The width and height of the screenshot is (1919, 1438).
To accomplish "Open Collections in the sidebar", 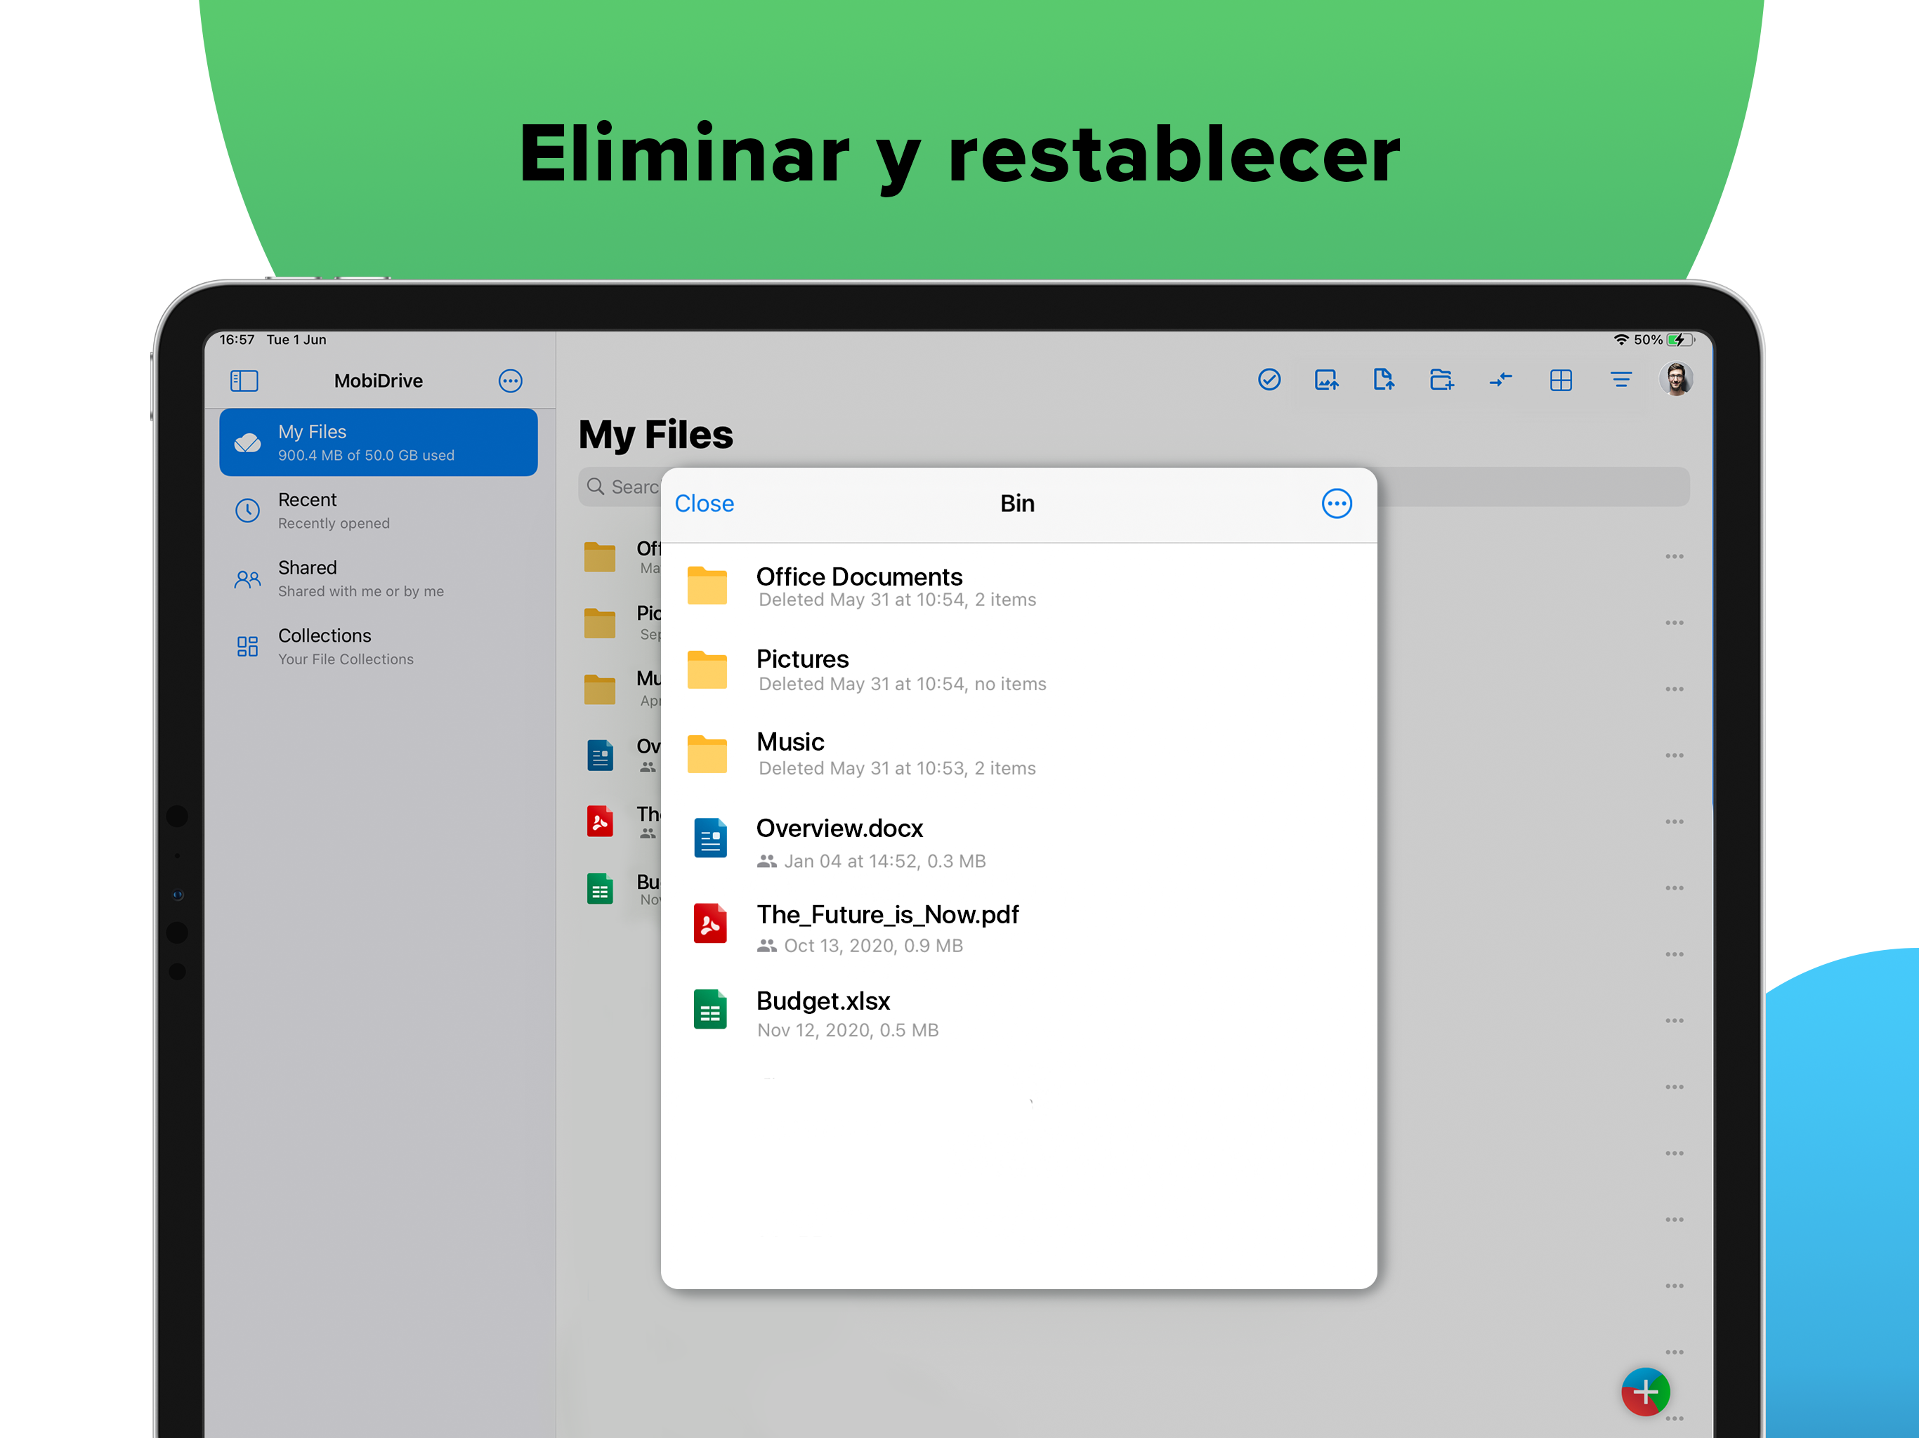I will tap(378, 646).
